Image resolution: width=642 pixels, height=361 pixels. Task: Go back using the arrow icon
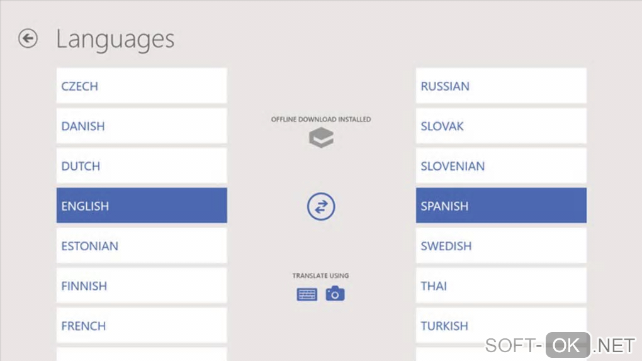coord(28,39)
